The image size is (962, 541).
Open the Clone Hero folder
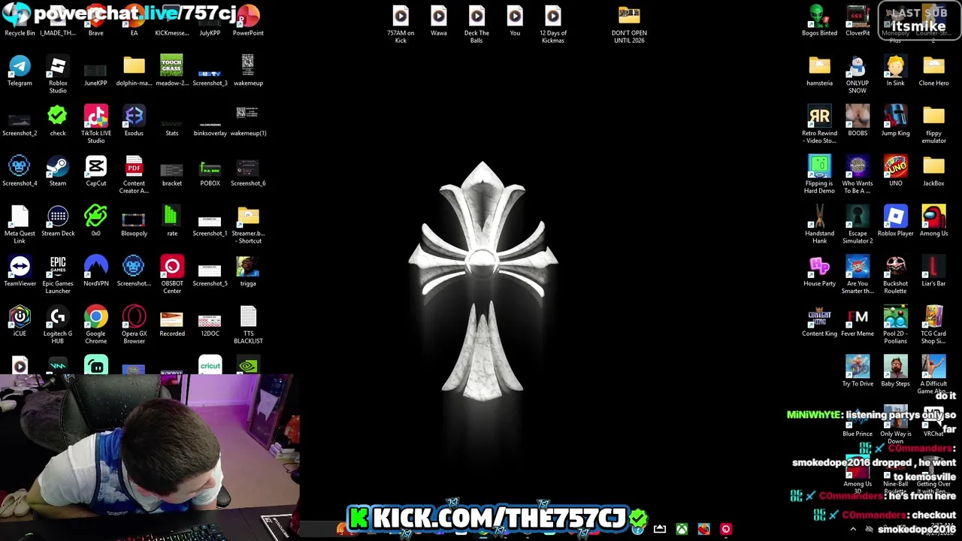933,71
